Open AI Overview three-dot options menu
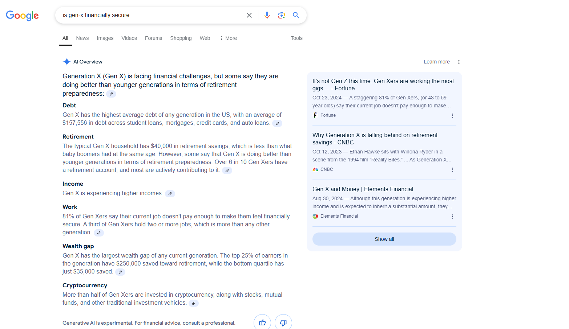Screen dimensions: 569x329 coord(459,62)
